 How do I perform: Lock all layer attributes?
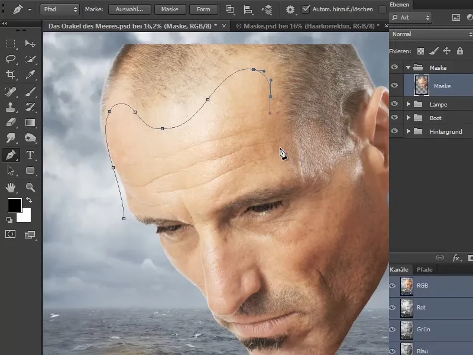pos(460,51)
